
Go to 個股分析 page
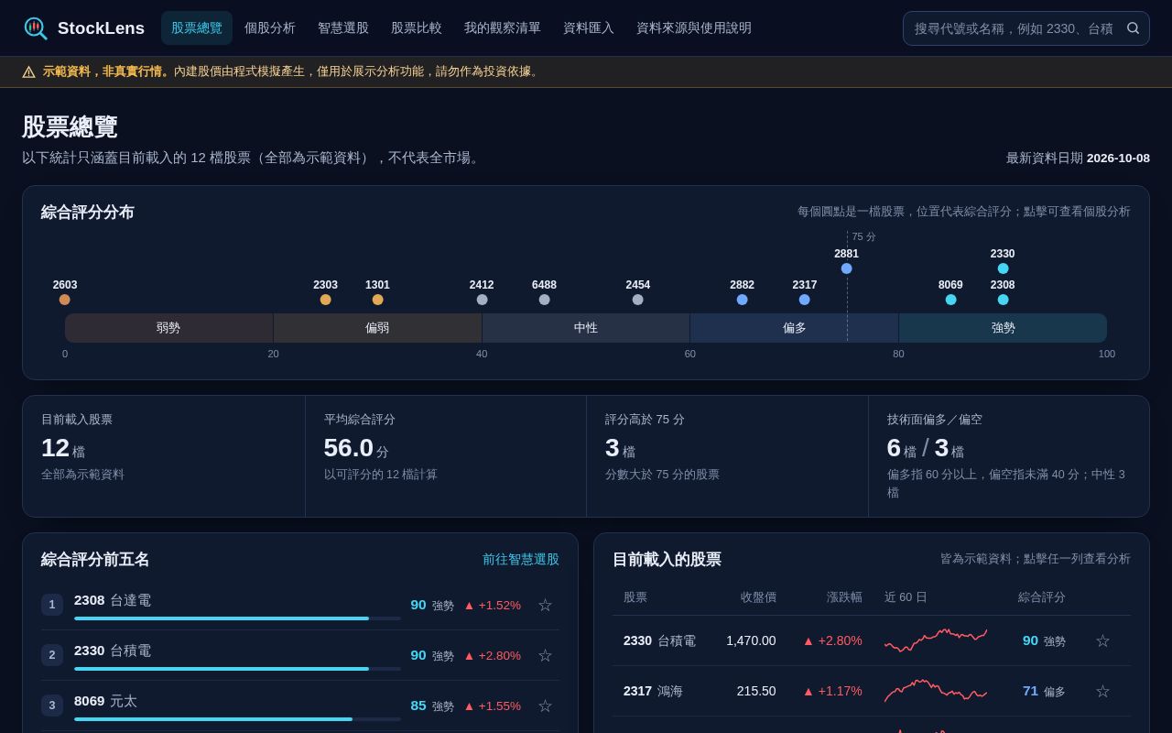click(x=270, y=28)
